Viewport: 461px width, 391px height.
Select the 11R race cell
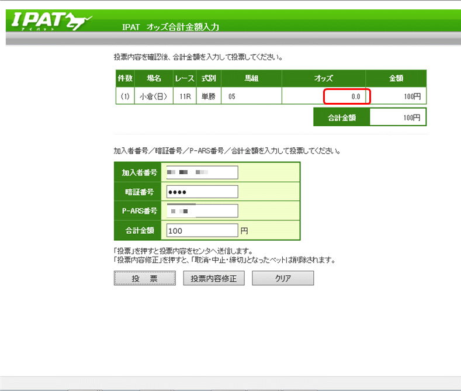pyautogui.click(x=186, y=96)
